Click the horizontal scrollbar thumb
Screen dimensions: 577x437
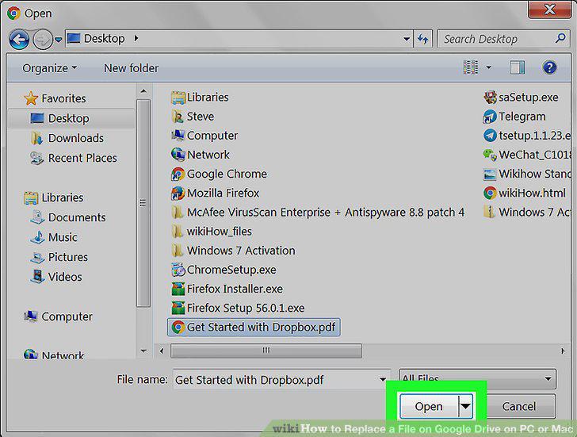tap(266, 351)
